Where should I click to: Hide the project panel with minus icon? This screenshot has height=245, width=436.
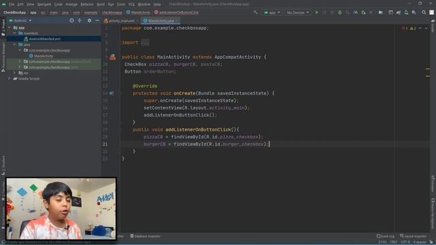click(97, 20)
